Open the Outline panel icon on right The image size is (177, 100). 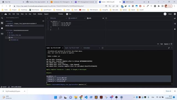pyautogui.click(x=175, y=24)
